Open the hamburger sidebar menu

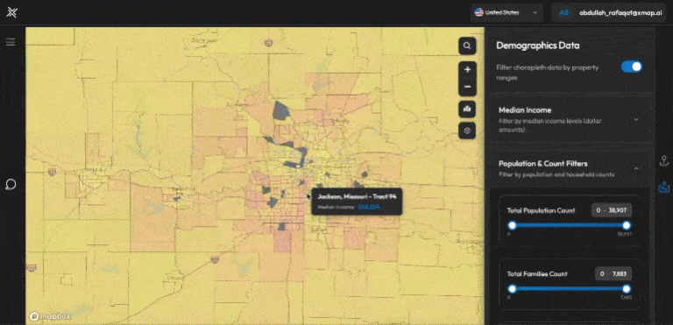11,42
